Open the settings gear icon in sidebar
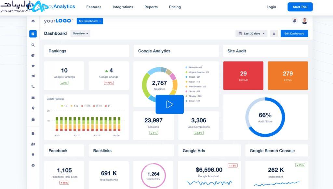The width and height of the screenshot is (333, 189). 33,166
